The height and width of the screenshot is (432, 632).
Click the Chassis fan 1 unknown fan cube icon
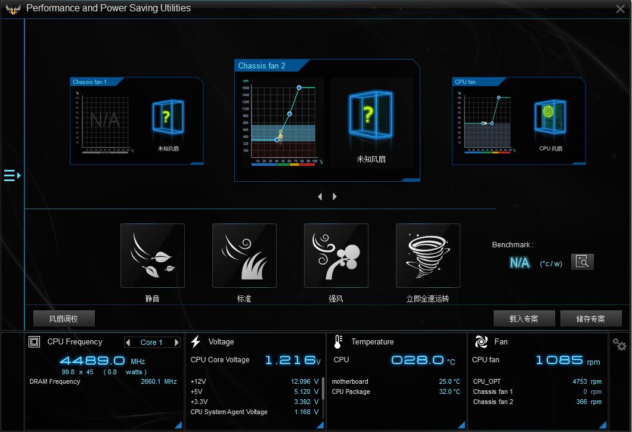(168, 117)
